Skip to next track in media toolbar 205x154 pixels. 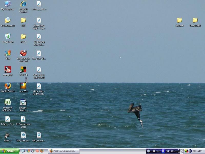[168, 151]
